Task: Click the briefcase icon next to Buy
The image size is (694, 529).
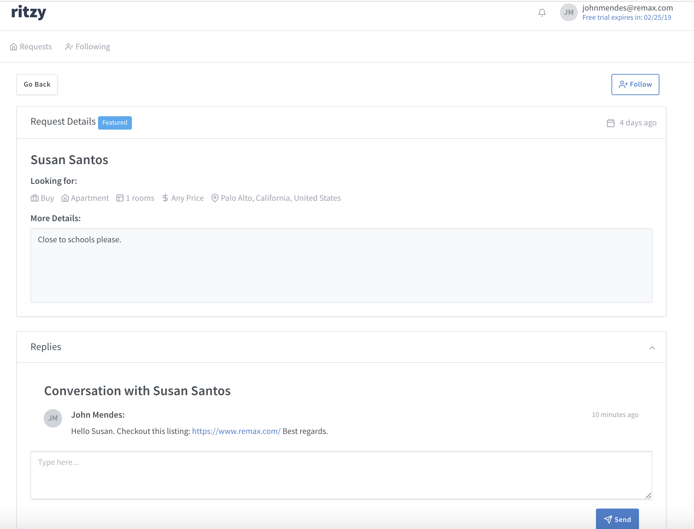Action: pos(35,198)
